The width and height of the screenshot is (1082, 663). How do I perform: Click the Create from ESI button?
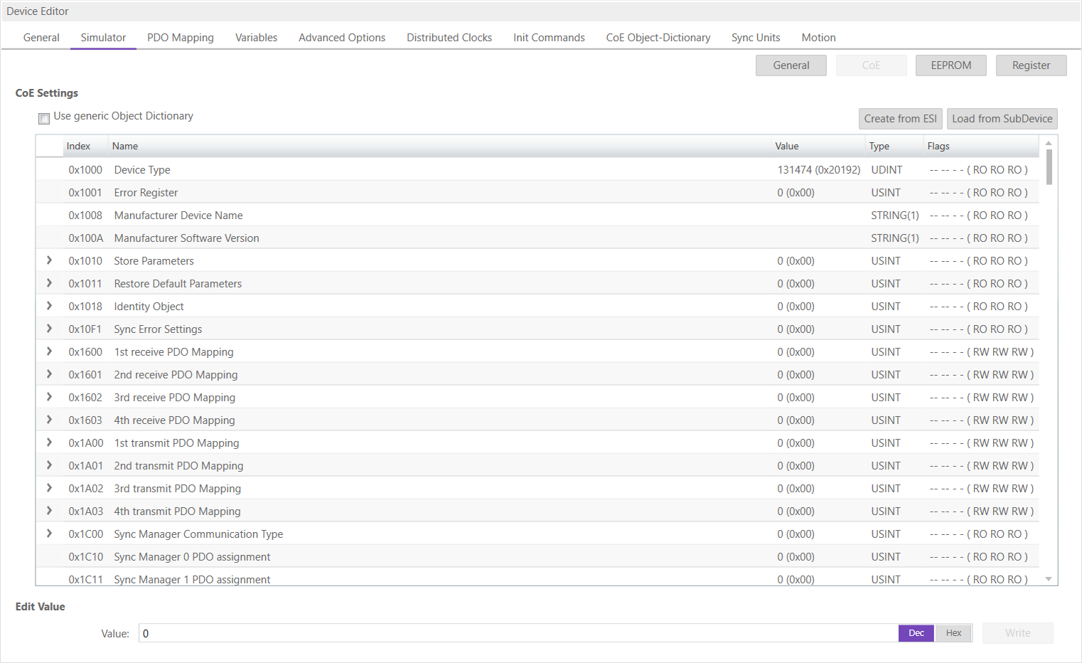coord(900,119)
